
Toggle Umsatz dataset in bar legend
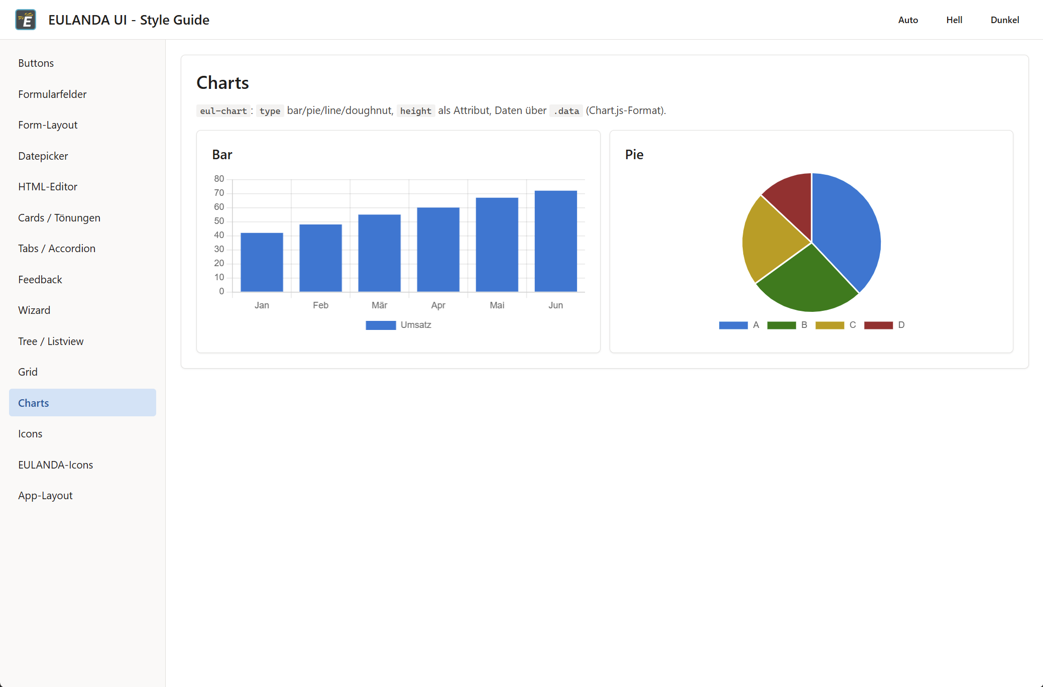point(398,325)
